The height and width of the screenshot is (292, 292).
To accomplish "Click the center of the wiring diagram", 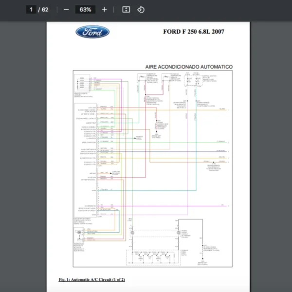I will tap(152, 168).
